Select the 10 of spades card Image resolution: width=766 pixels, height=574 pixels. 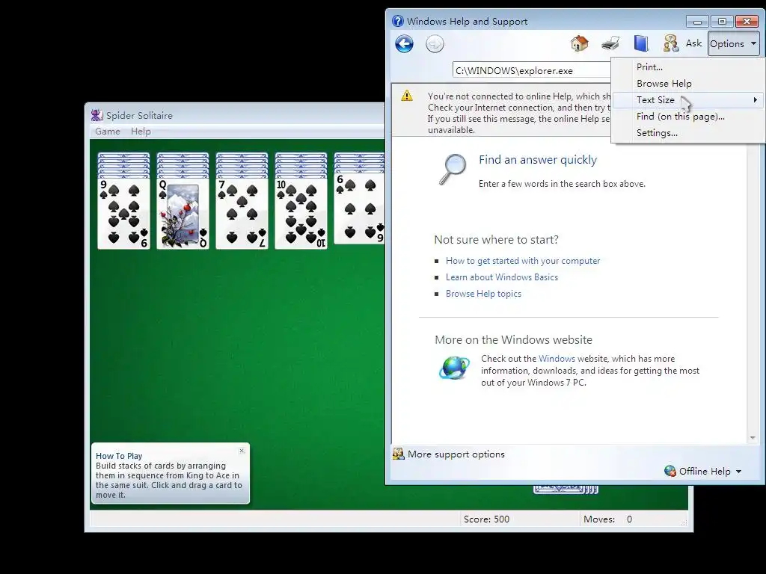(x=301, y=214)
